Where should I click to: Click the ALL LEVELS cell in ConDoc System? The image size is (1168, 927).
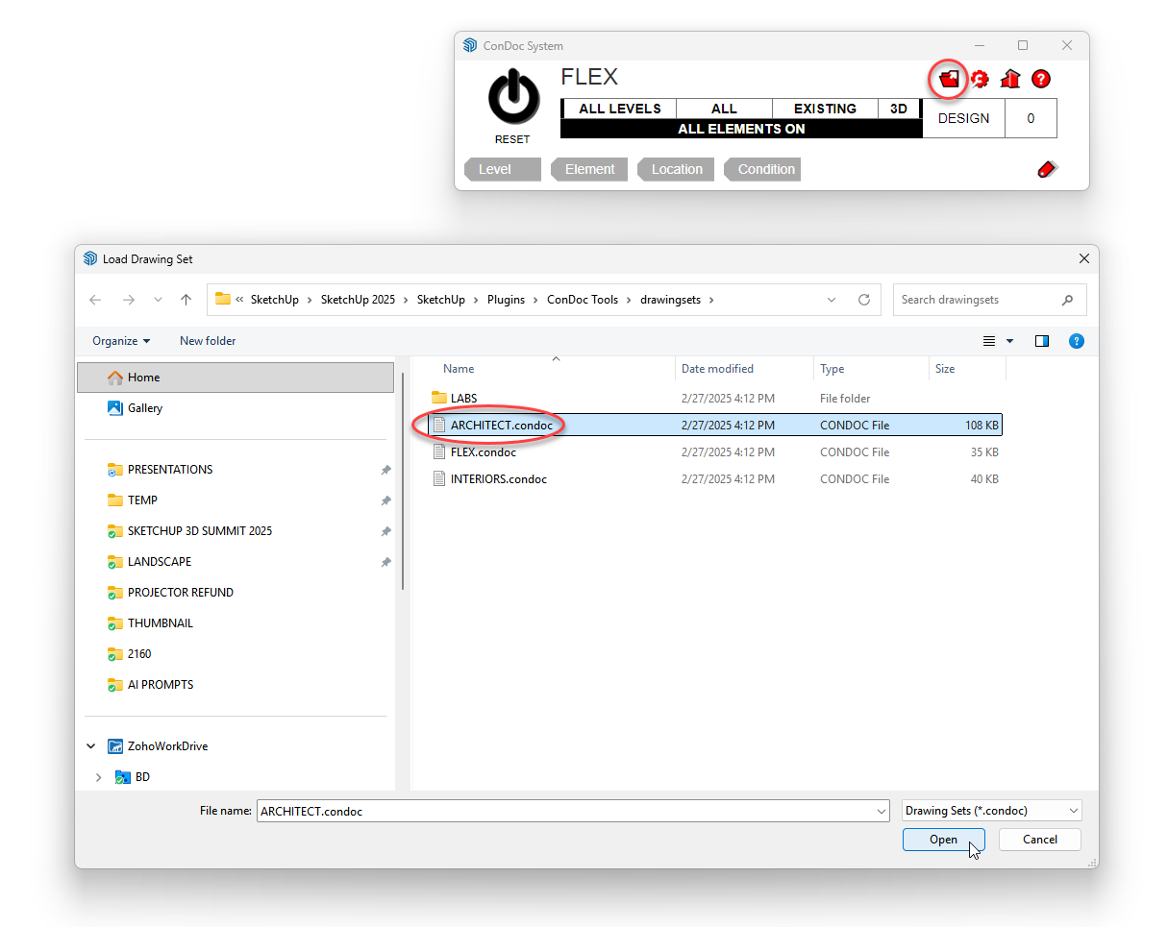(x=620, y=109)
